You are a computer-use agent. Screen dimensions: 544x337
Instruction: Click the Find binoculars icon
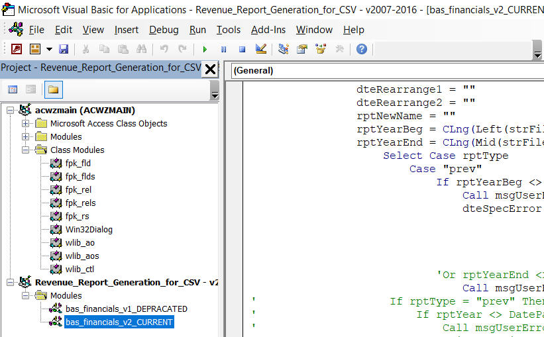(141, 49)
